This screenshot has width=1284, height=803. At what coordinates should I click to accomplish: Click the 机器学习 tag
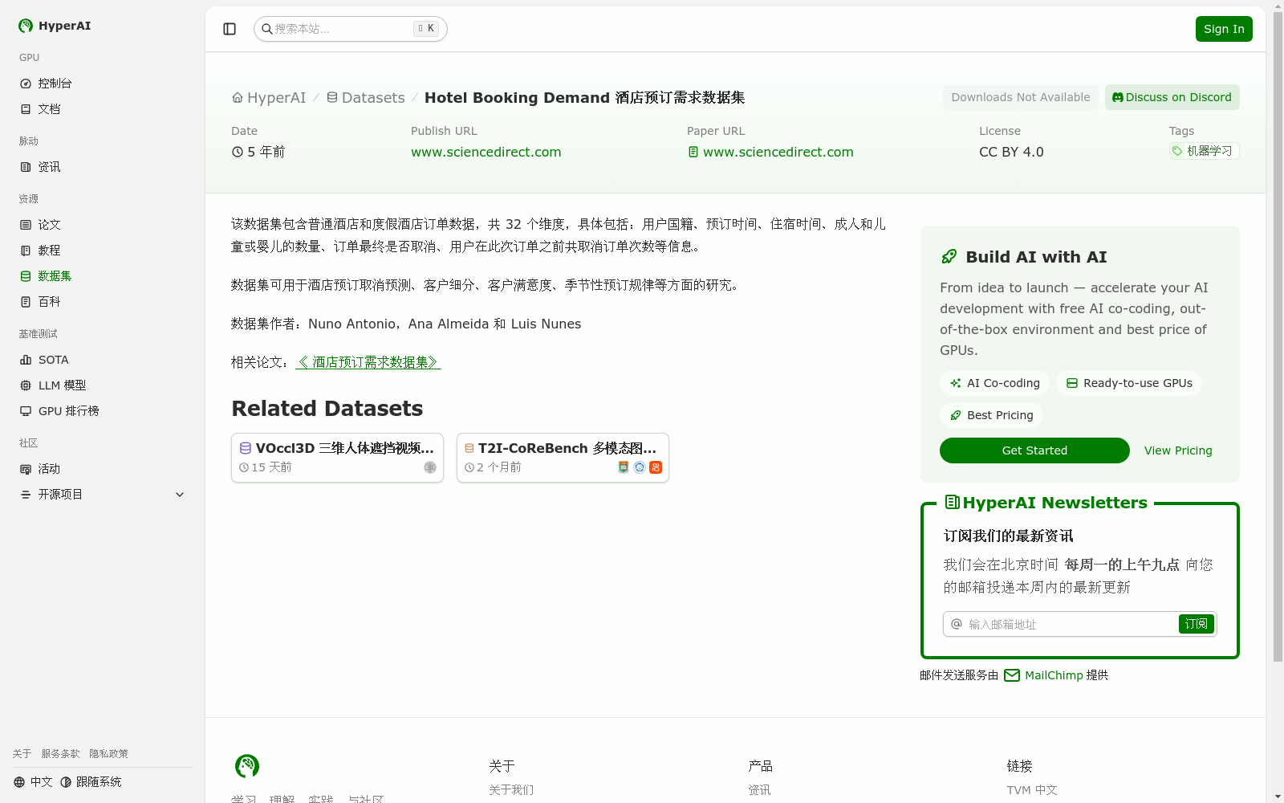(x=1204, y=151)
